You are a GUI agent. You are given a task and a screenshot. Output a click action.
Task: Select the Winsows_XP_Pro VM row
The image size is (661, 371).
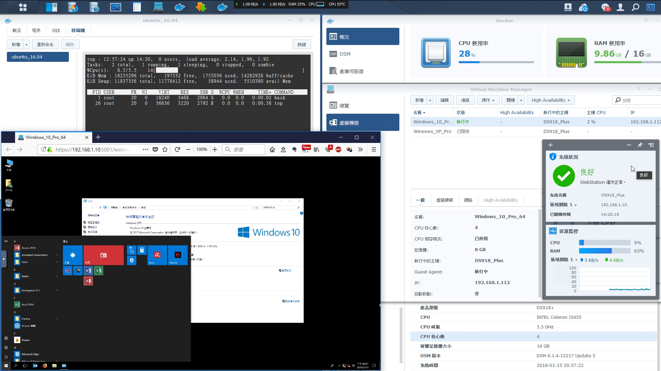click(535, 132)
